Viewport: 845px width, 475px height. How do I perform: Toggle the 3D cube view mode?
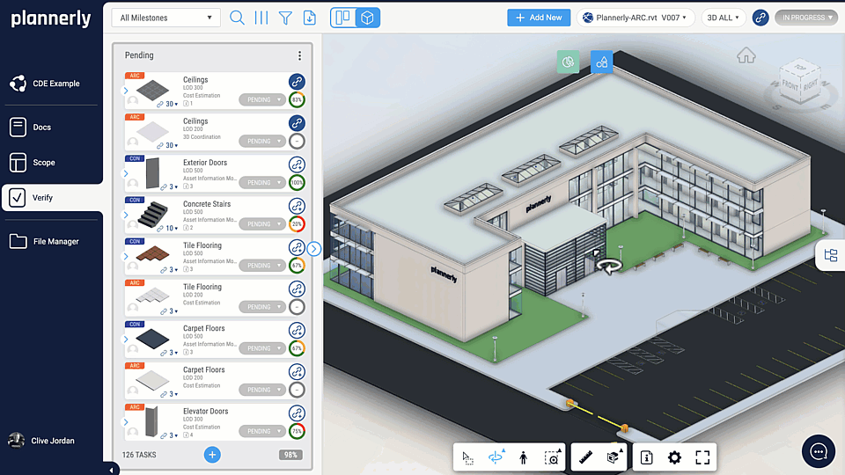click(368, 18)
